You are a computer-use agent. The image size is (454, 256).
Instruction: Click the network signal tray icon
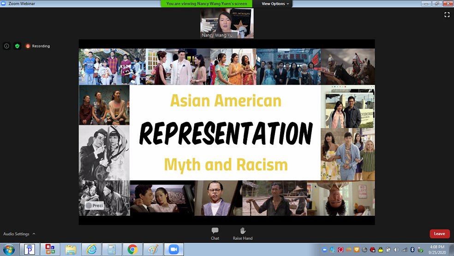[x=405, y=250]
